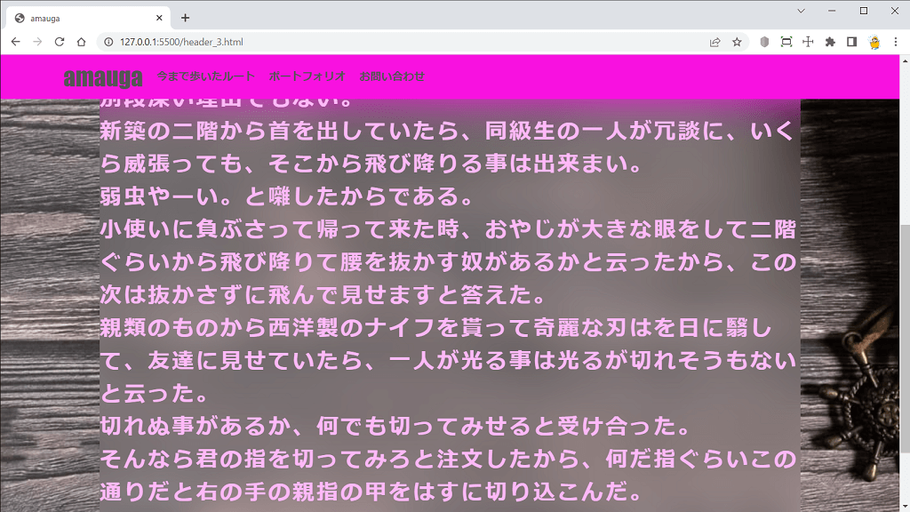
Task: Click the crosshair move extension icon
Action: click(x=808, y=42)
